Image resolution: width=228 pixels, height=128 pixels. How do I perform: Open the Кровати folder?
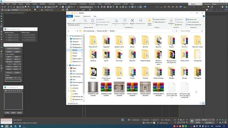[93, 55]
